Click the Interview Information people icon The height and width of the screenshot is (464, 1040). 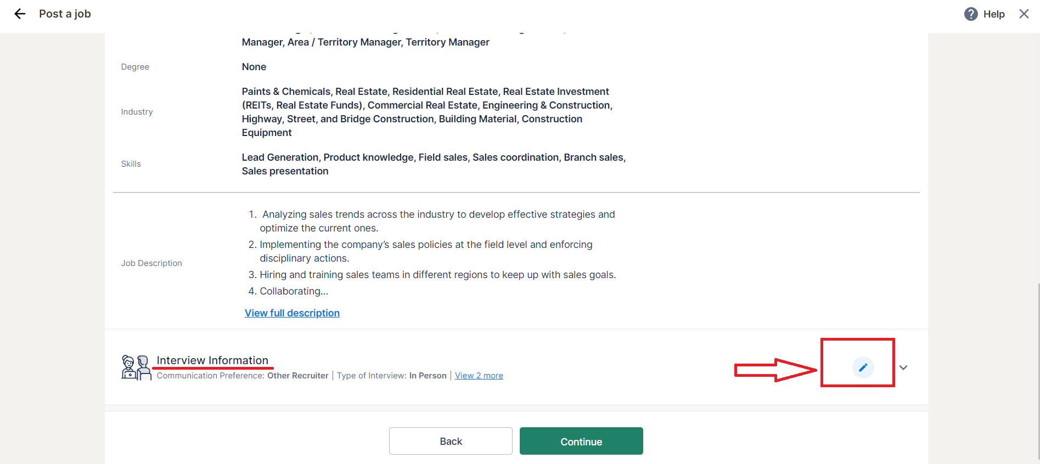[136, 367]
